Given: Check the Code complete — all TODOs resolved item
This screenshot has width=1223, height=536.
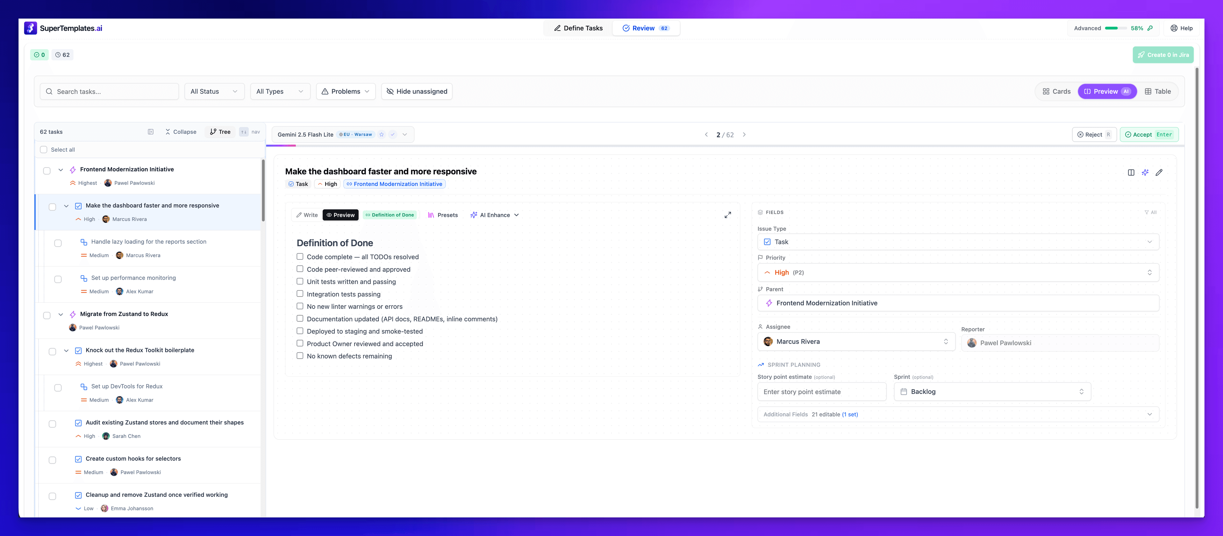Looking at the screenshot, I should pos(300,256).
